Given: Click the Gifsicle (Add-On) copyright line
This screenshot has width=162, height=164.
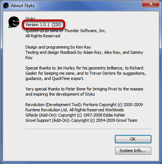Looking at the screenshot, I should 75,115.
